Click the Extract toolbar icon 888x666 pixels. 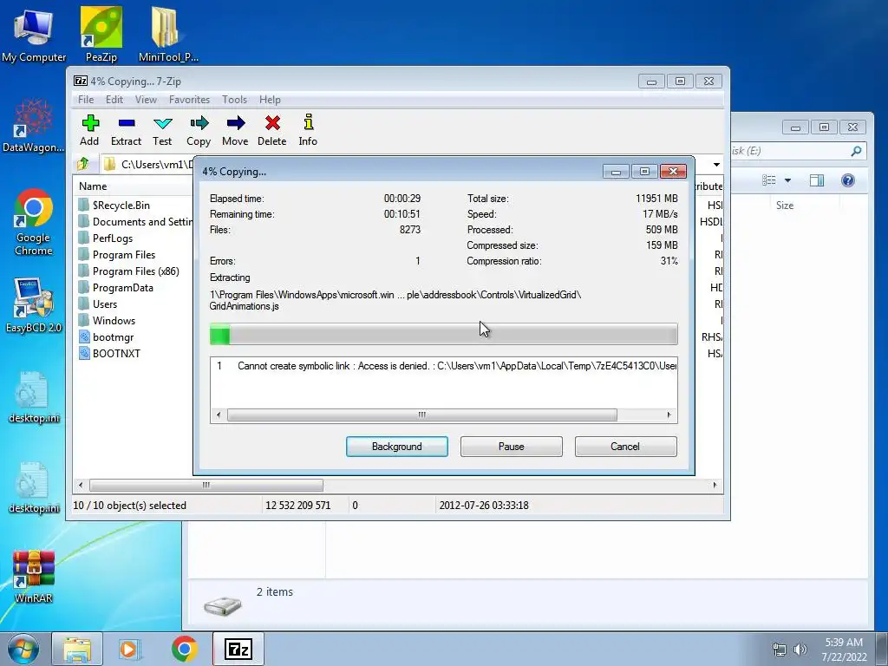pyautogui.click(x=126, y=130)
